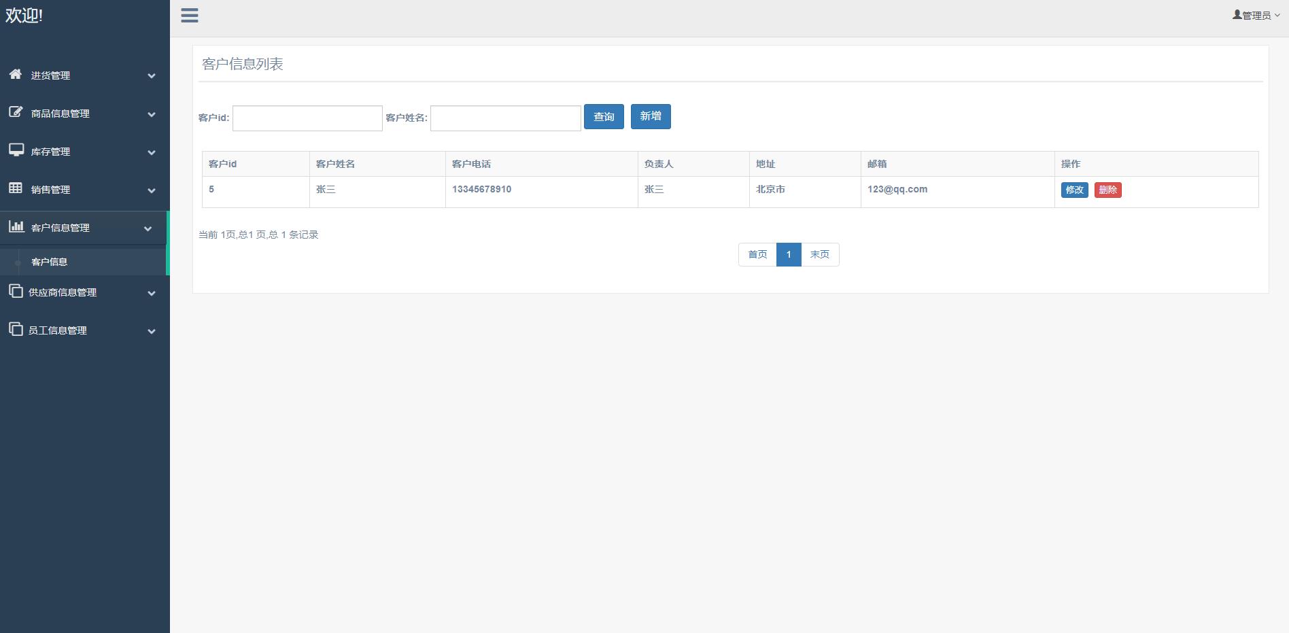1289x633 pixels.
Task: Click 修改 for customer 张三
Action: click(x=1075, y=190)
